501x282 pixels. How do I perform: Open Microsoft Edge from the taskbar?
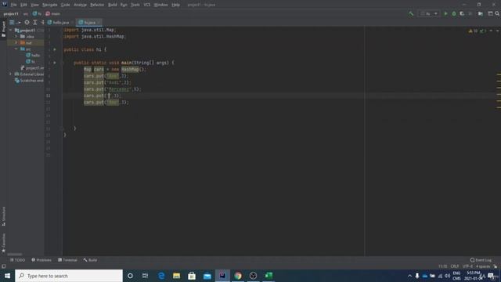pyautogui.click(x=161, y=276)
